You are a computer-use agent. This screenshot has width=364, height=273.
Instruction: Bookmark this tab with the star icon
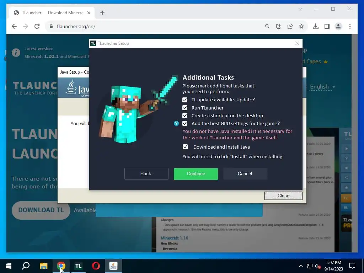[301, 26]
